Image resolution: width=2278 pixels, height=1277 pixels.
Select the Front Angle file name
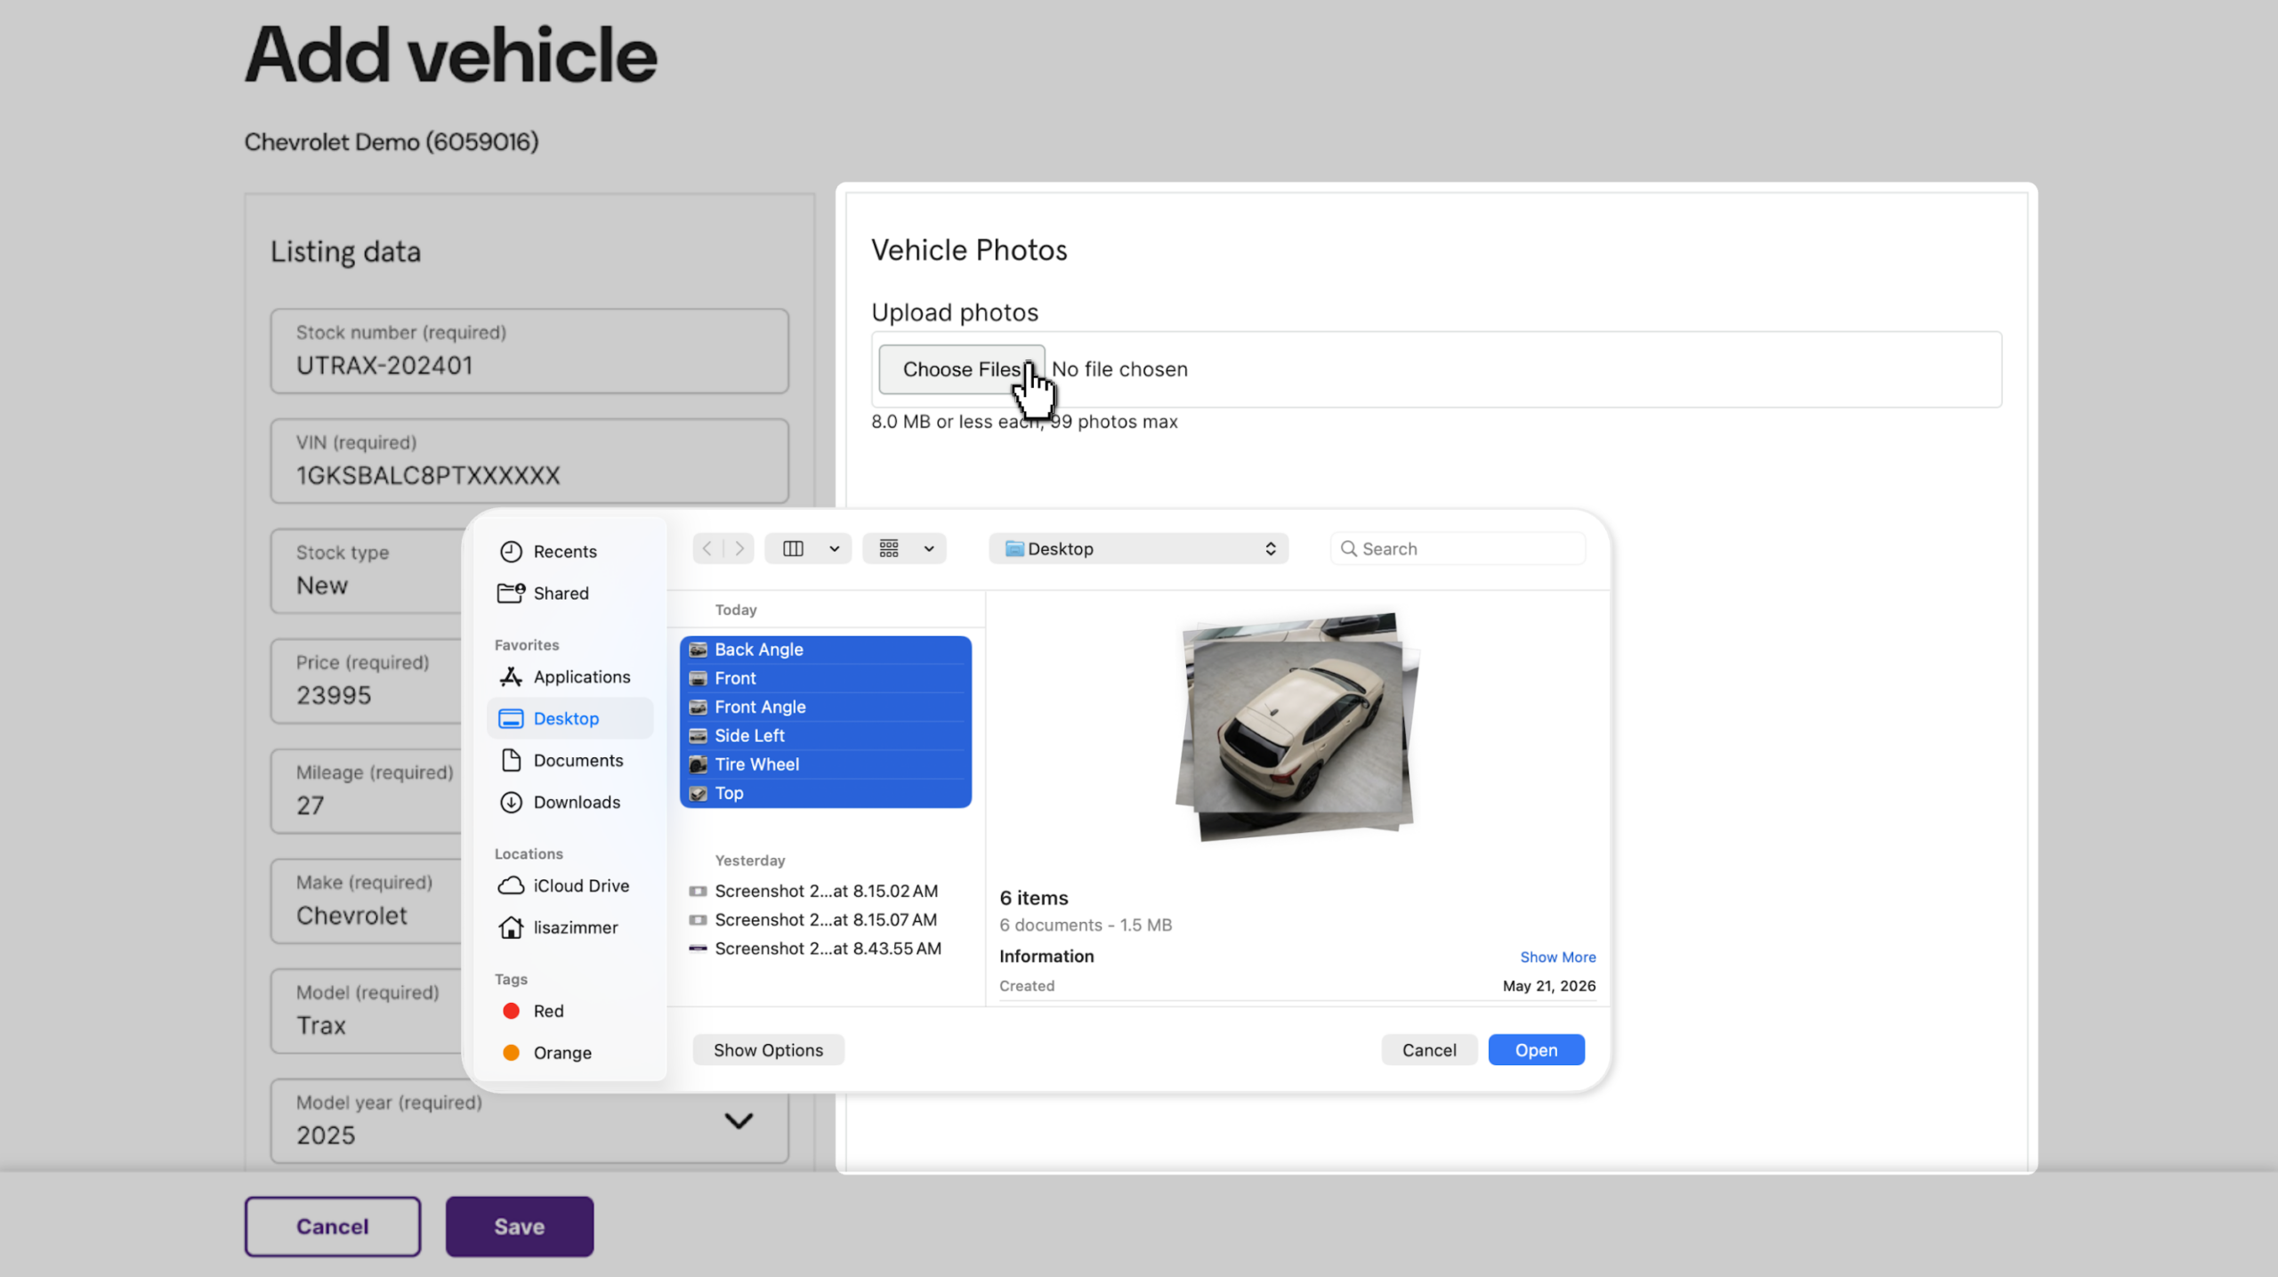(760, 707)
